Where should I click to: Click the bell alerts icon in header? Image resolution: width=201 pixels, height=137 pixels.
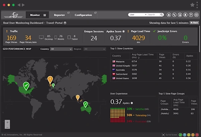tap(185, 15)
